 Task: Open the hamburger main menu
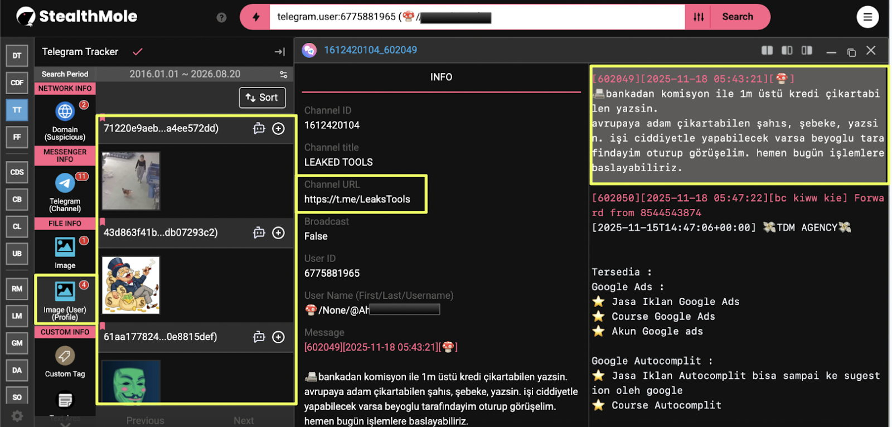click(x=867, y=17)
